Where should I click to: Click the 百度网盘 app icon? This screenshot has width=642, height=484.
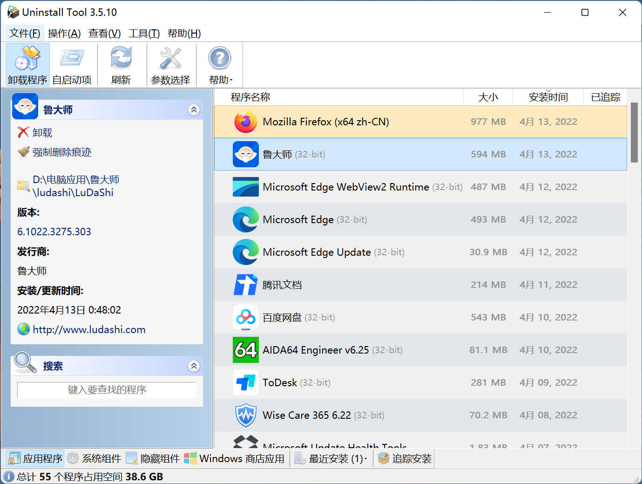tap(246, 317)
